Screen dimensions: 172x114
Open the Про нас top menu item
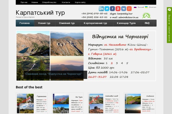click(24, 2)
